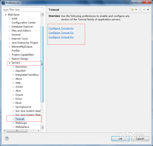The height and width of the screenshot is (146, 153).
Task: Focus the type filter text field
Action: [x=23, y=10]
